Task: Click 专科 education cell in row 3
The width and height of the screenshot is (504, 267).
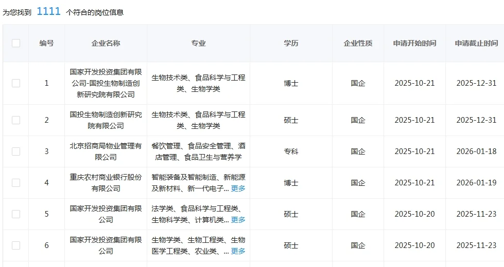Action: coord(291,151)
